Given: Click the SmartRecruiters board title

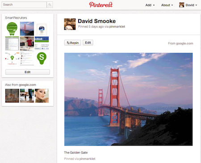Looking at the screenshot, I should click(16, 18).
